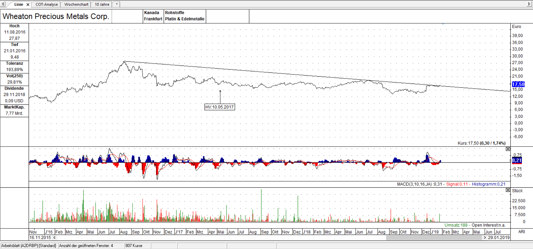Screen dimensions: 533x249
Task: Click the ARI label beside the time axis
Action: [521, 232]
